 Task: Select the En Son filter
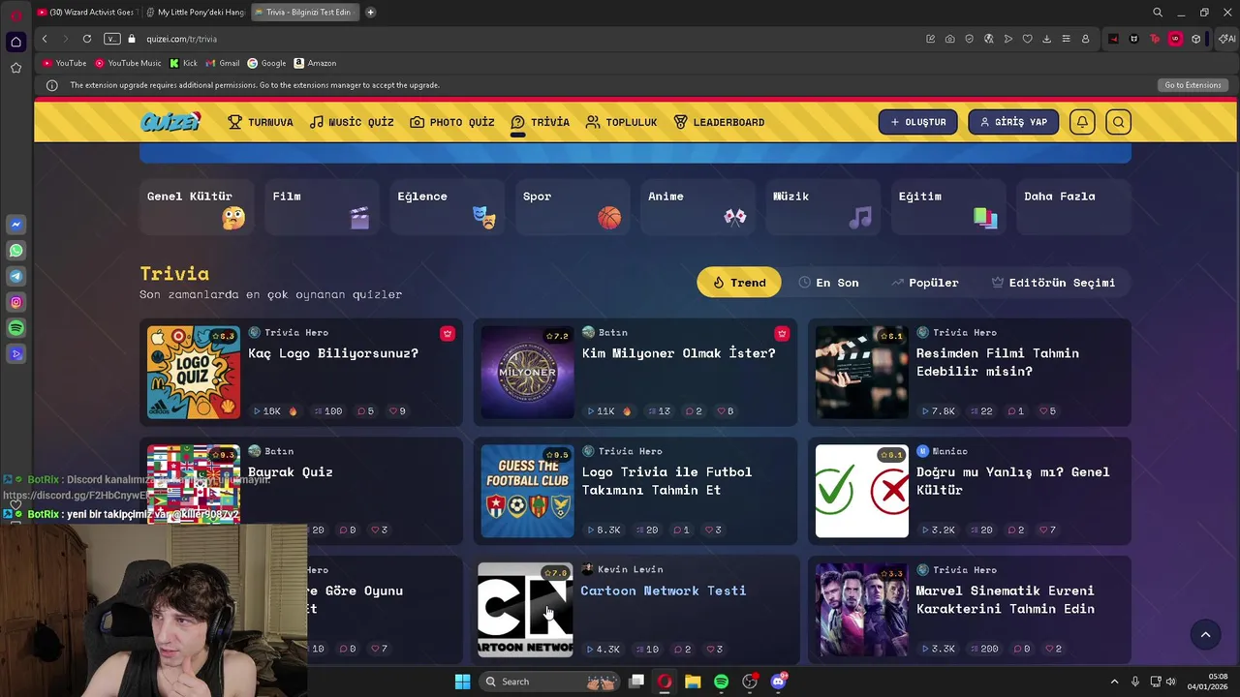[x=829, y=283]
